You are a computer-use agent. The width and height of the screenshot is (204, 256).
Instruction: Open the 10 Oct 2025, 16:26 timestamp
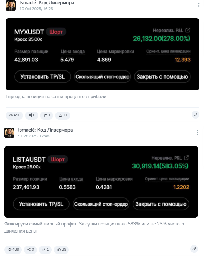coord(36,9)
